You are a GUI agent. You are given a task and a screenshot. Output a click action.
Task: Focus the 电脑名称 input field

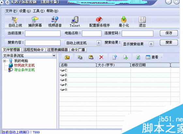click(92, 33)
